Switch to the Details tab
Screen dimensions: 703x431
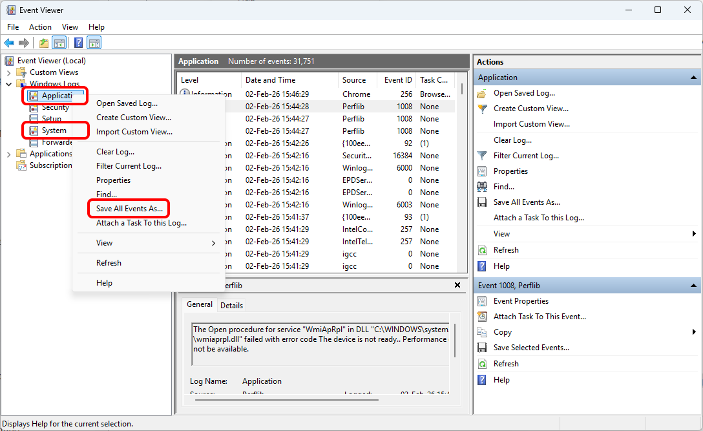coord(231,306)
